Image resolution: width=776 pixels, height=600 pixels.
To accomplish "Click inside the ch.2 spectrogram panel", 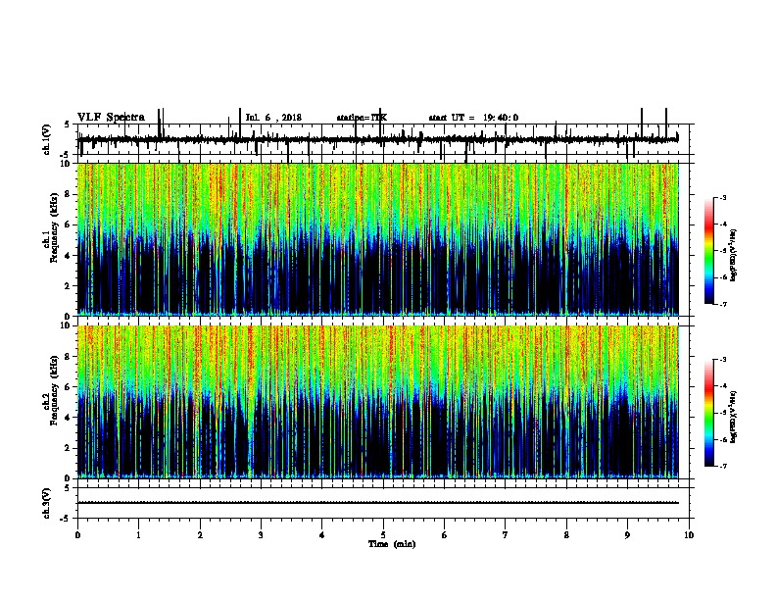I will click(x=377, y=402).
